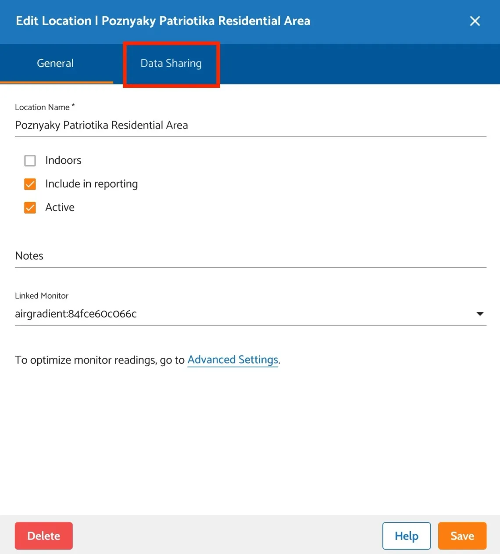500x554 pixels.
Task: Select monitor airgradient:84fce60c066c
Action: pos(76,314)
